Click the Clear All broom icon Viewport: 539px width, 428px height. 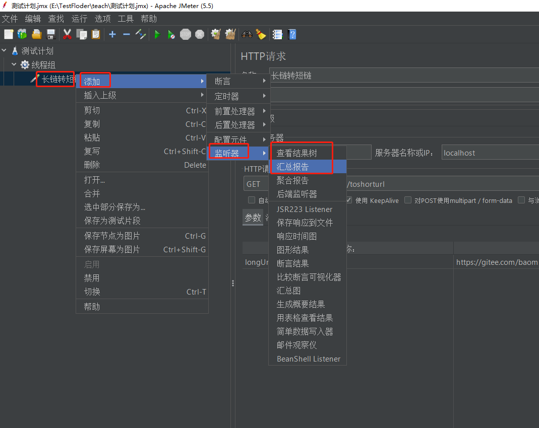click(x=261, y=34)
